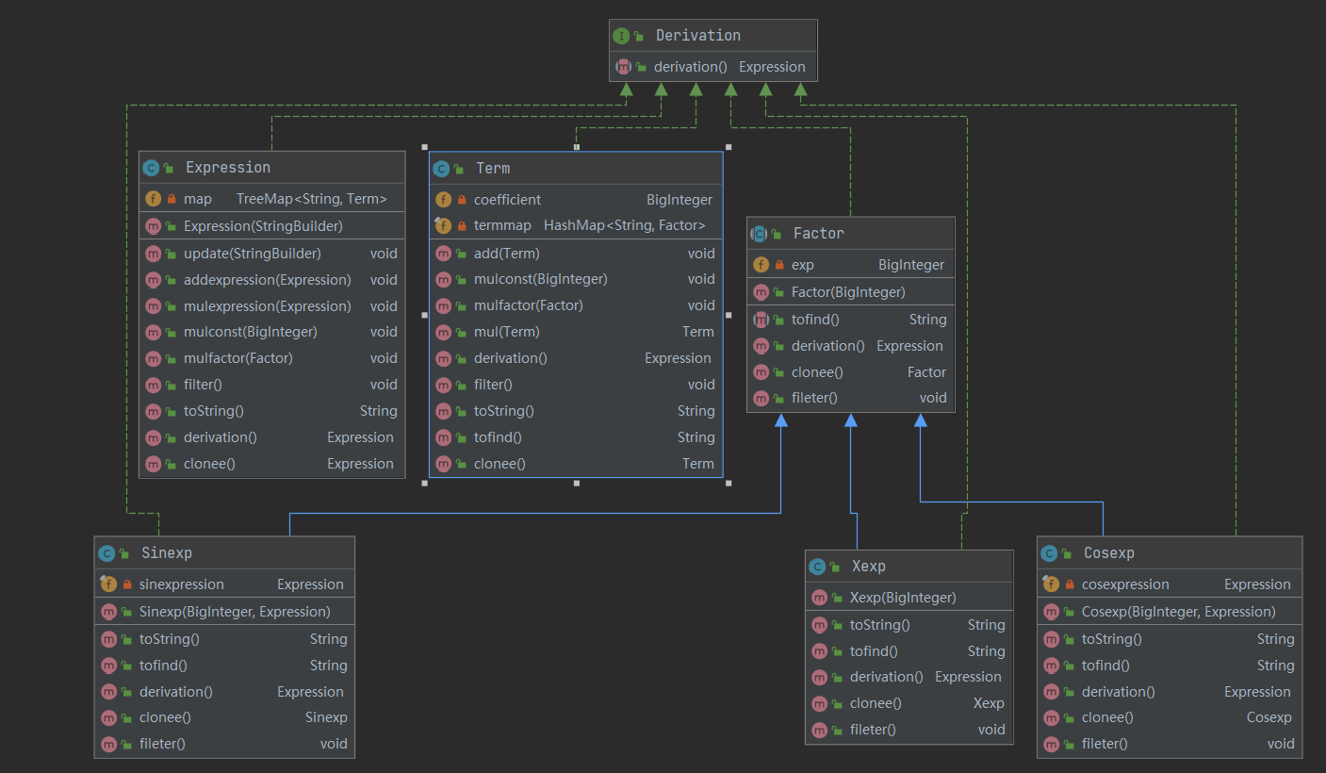Select filter() in the Expression class
This screenshot has height=773, width=1326.
pos(203,385)
